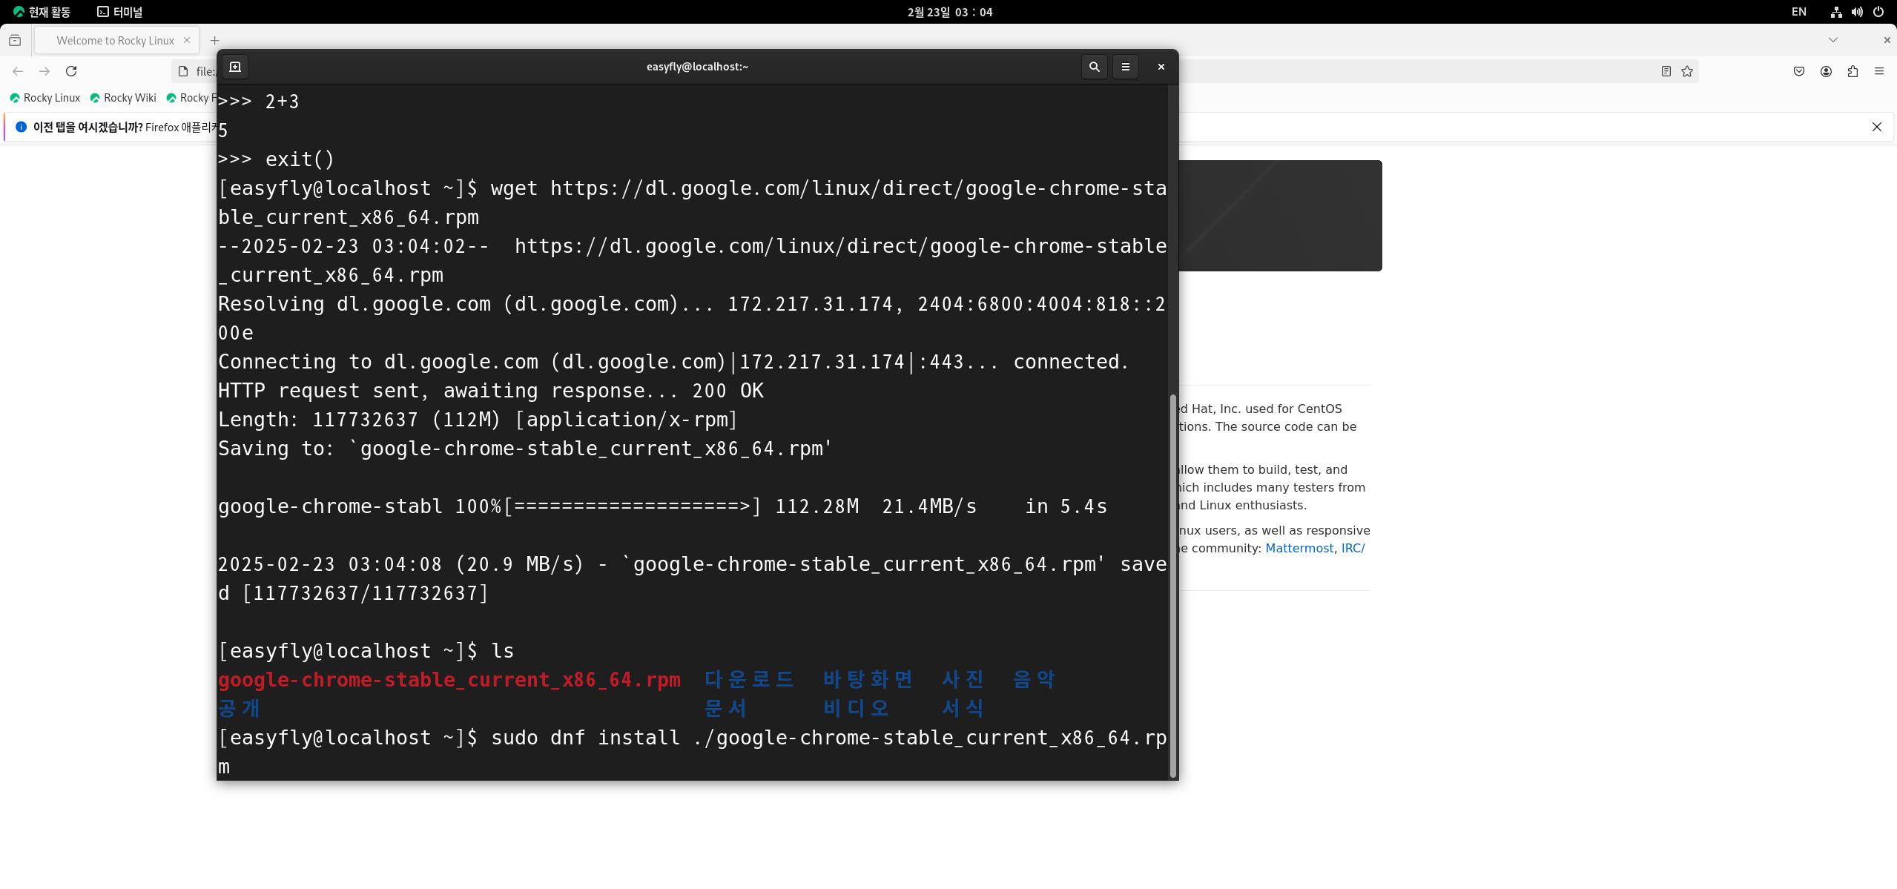This screenshot has width=1897, height=889.
Task: Open the Rocky Wiki bookmark
Action: (123, 98)
